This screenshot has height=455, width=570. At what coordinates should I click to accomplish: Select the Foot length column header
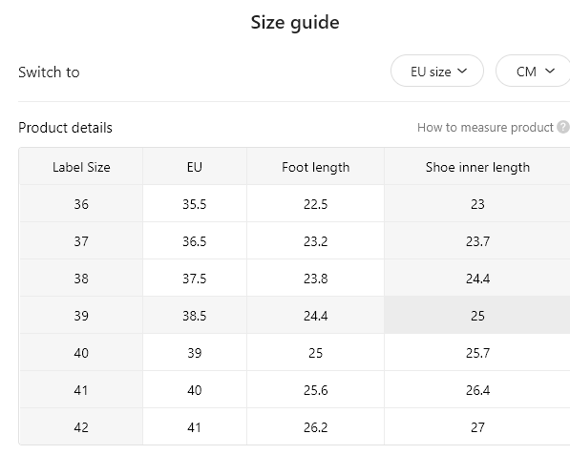(315, 167)
